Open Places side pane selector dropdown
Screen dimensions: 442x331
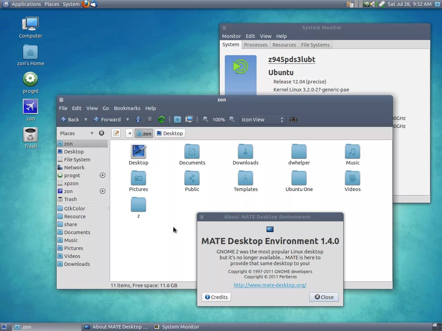pos(92,133)
